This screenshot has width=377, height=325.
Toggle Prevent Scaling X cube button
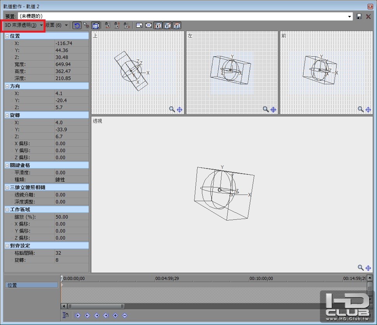[158, 25]
